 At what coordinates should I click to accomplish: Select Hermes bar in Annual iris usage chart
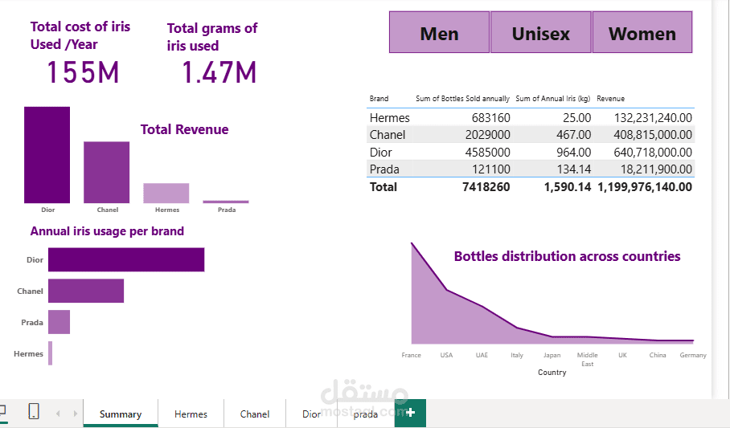pos(51,353)
